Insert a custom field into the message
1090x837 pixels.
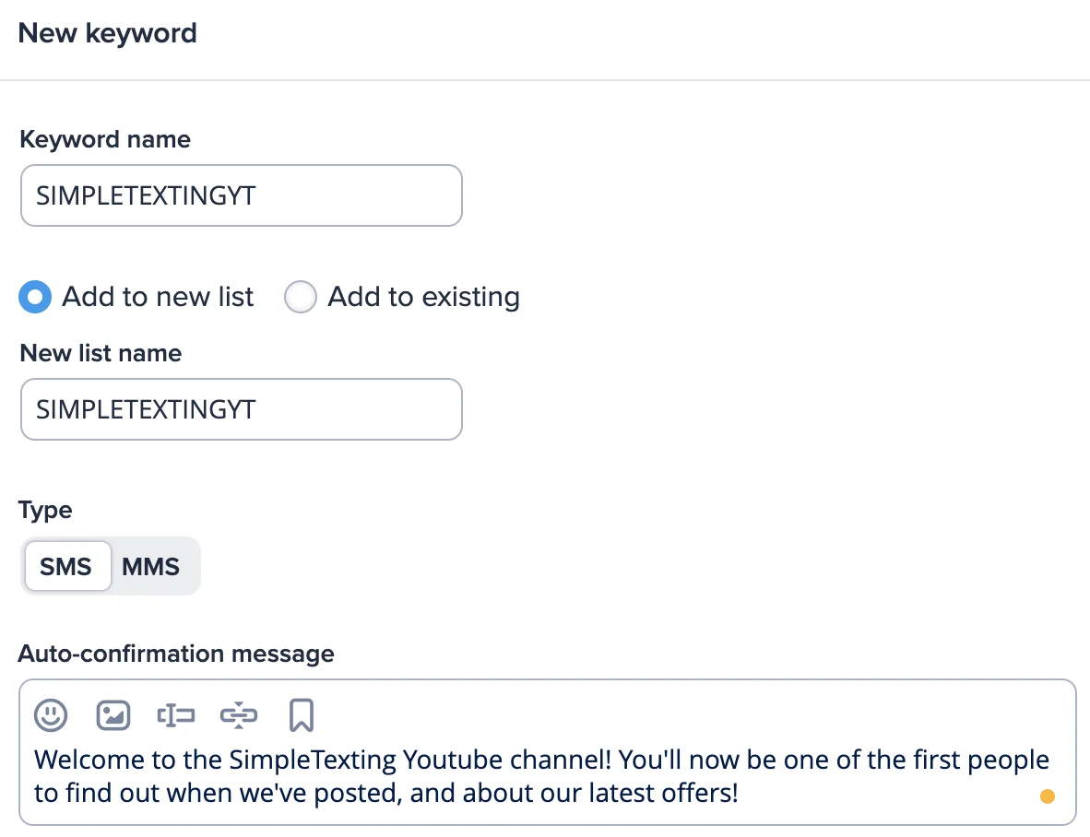176,714
